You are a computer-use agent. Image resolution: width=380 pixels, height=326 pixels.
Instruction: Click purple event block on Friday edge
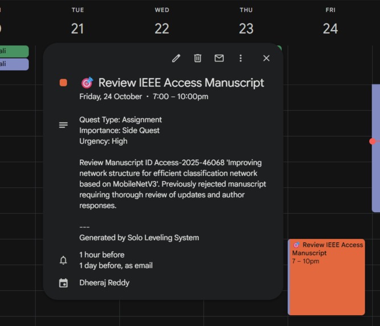(376, 148)
